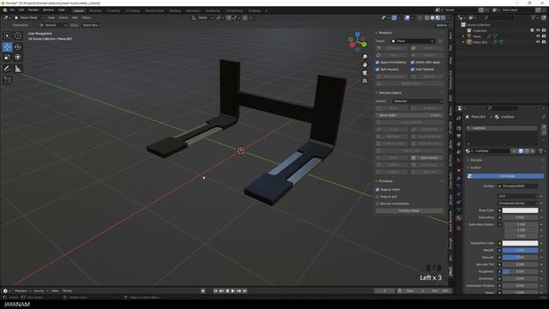The width and height of the screenshot is (549, 309).
Task: Jump to first frame in timeline
Action: (215, 291)
